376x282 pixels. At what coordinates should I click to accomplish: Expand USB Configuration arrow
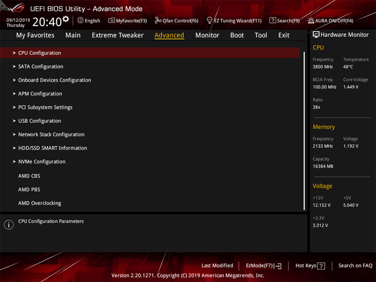coord(14,121)
